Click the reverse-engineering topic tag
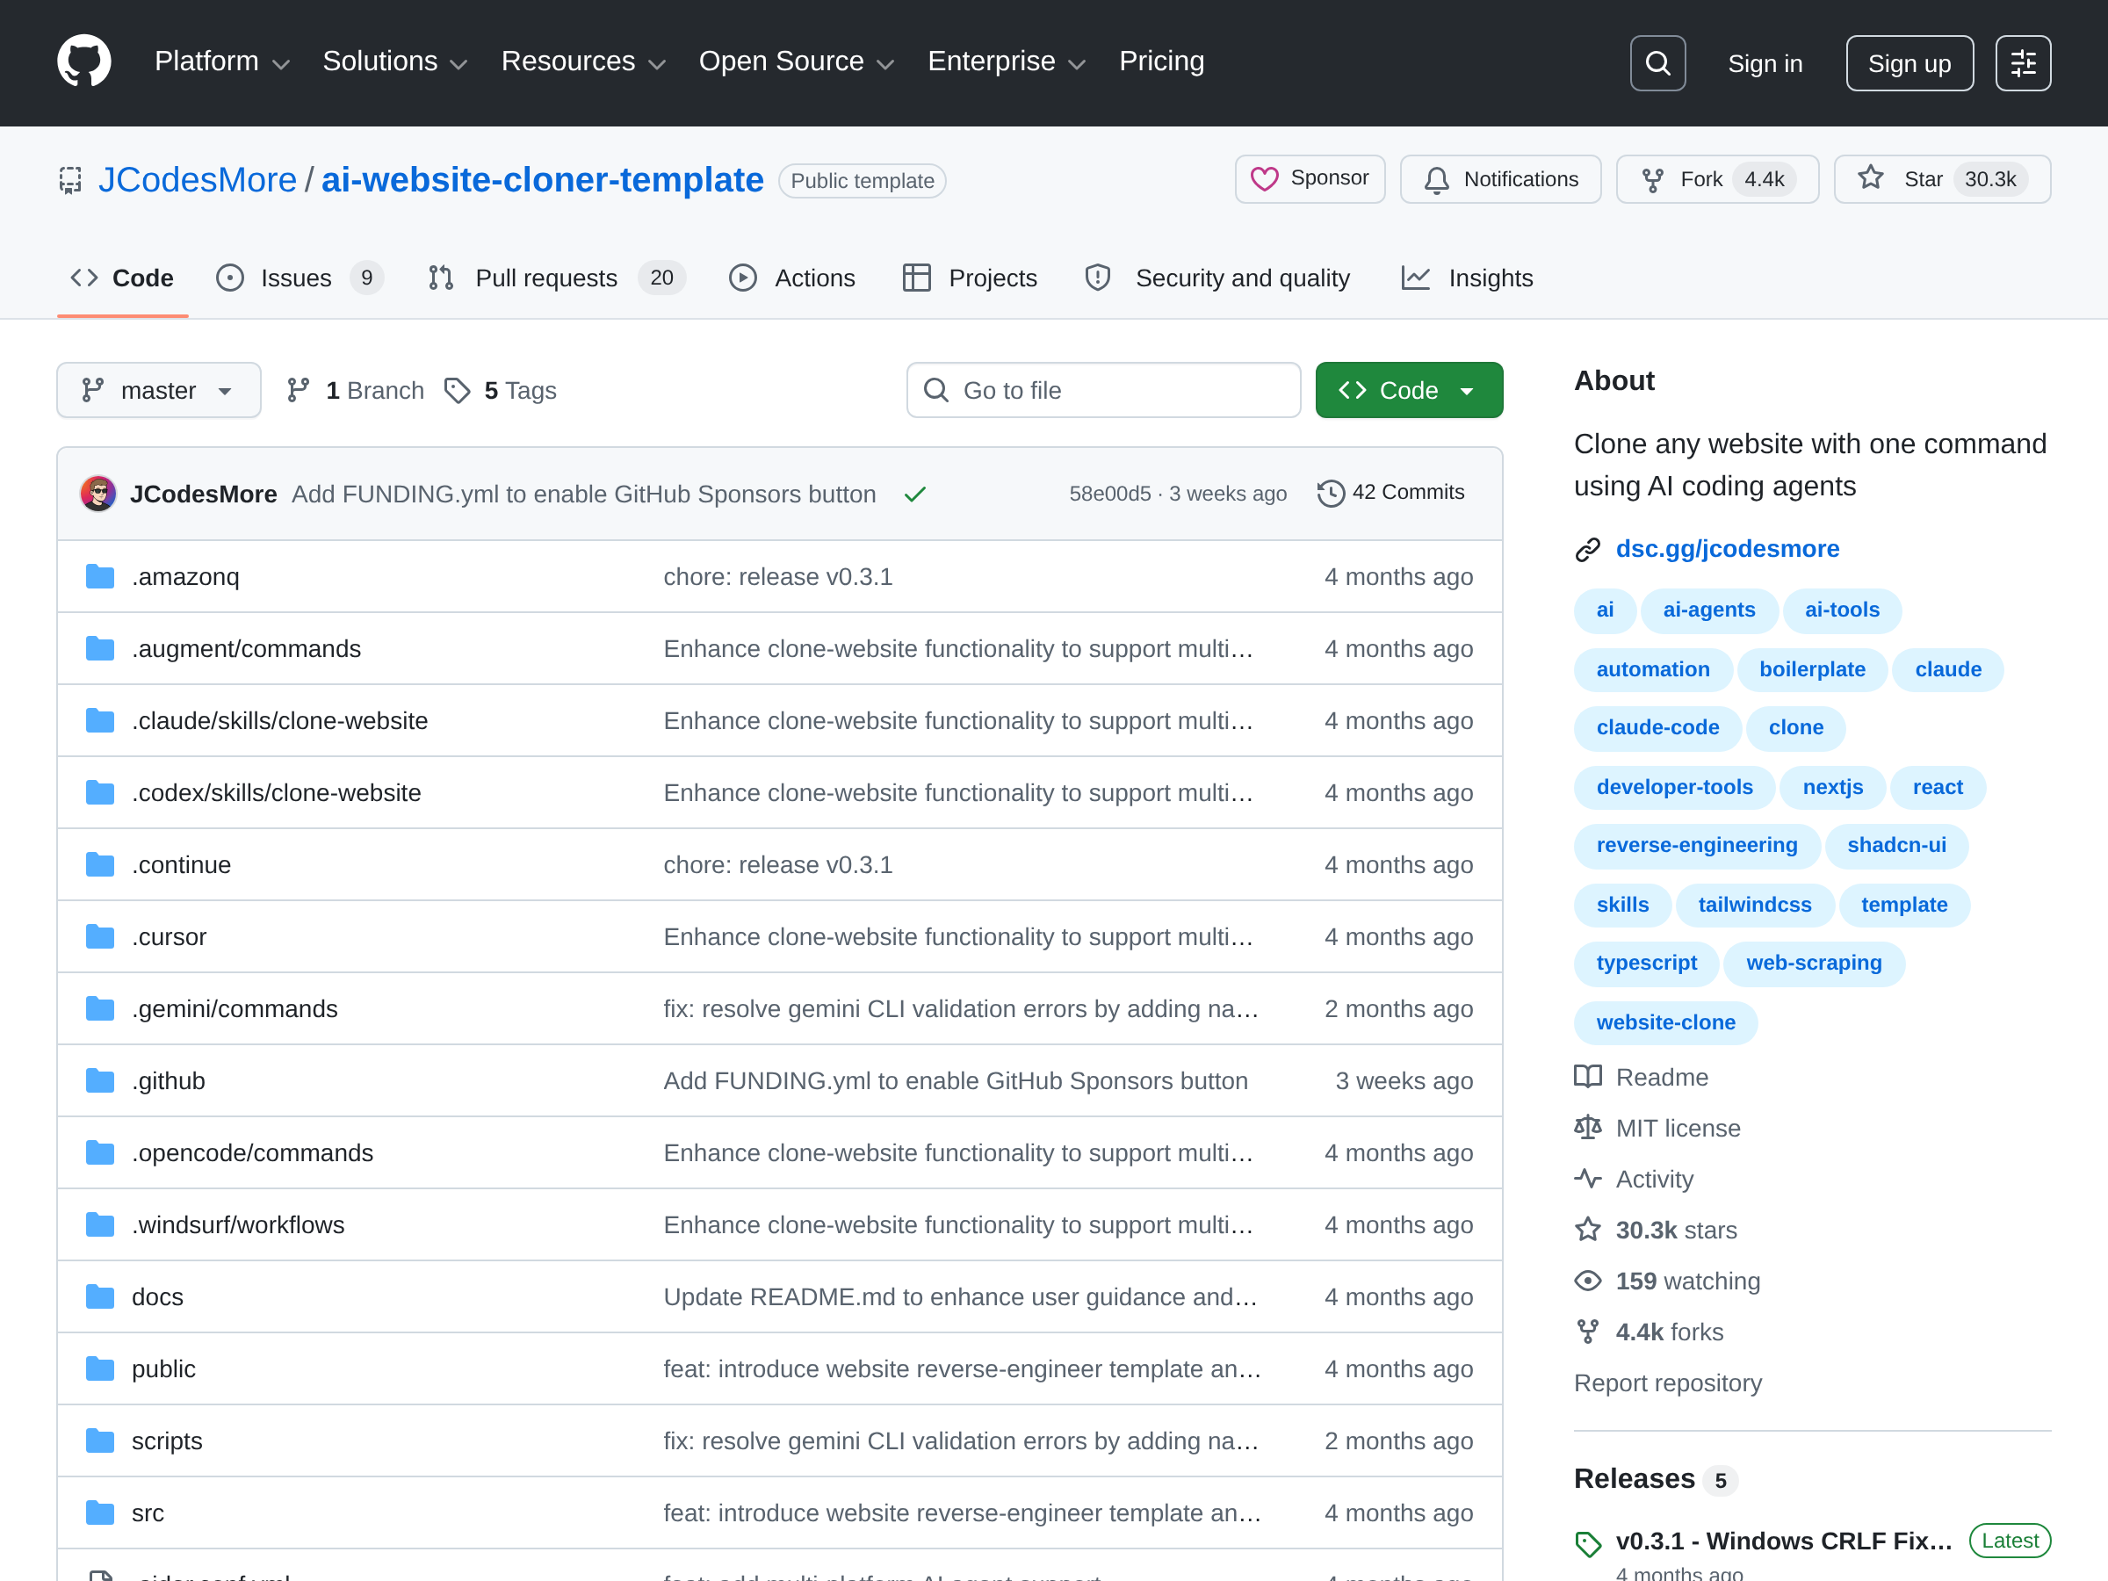 click(x=1696, y=845)
